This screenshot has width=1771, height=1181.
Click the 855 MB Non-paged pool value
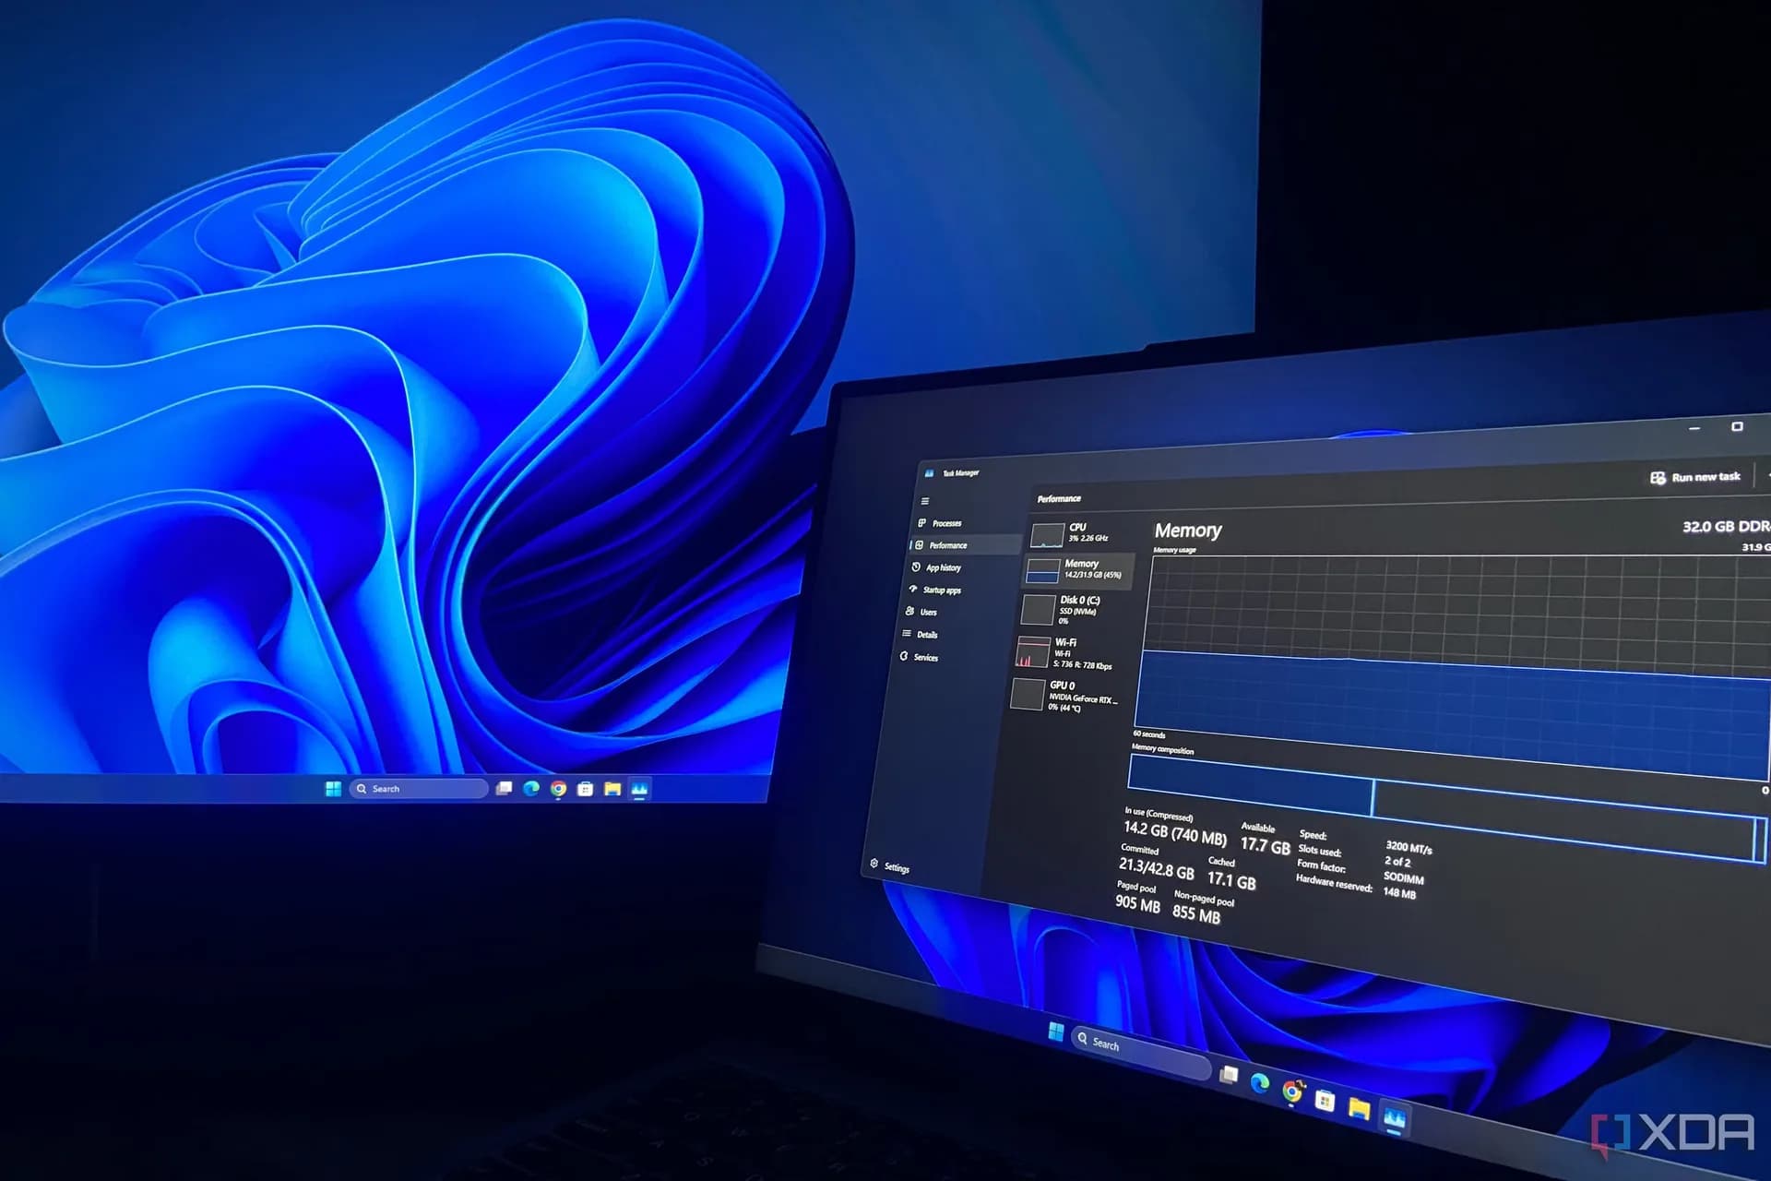click(1195, 913)
